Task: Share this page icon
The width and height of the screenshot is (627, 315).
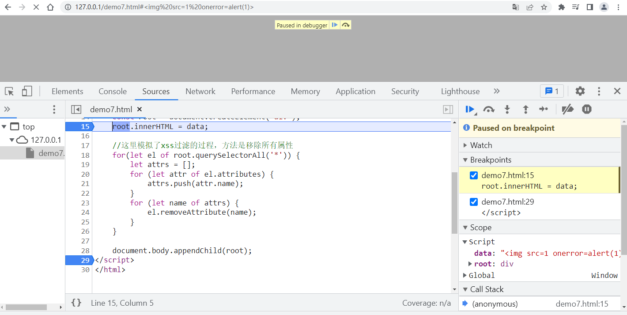Action: click(530, 7)
